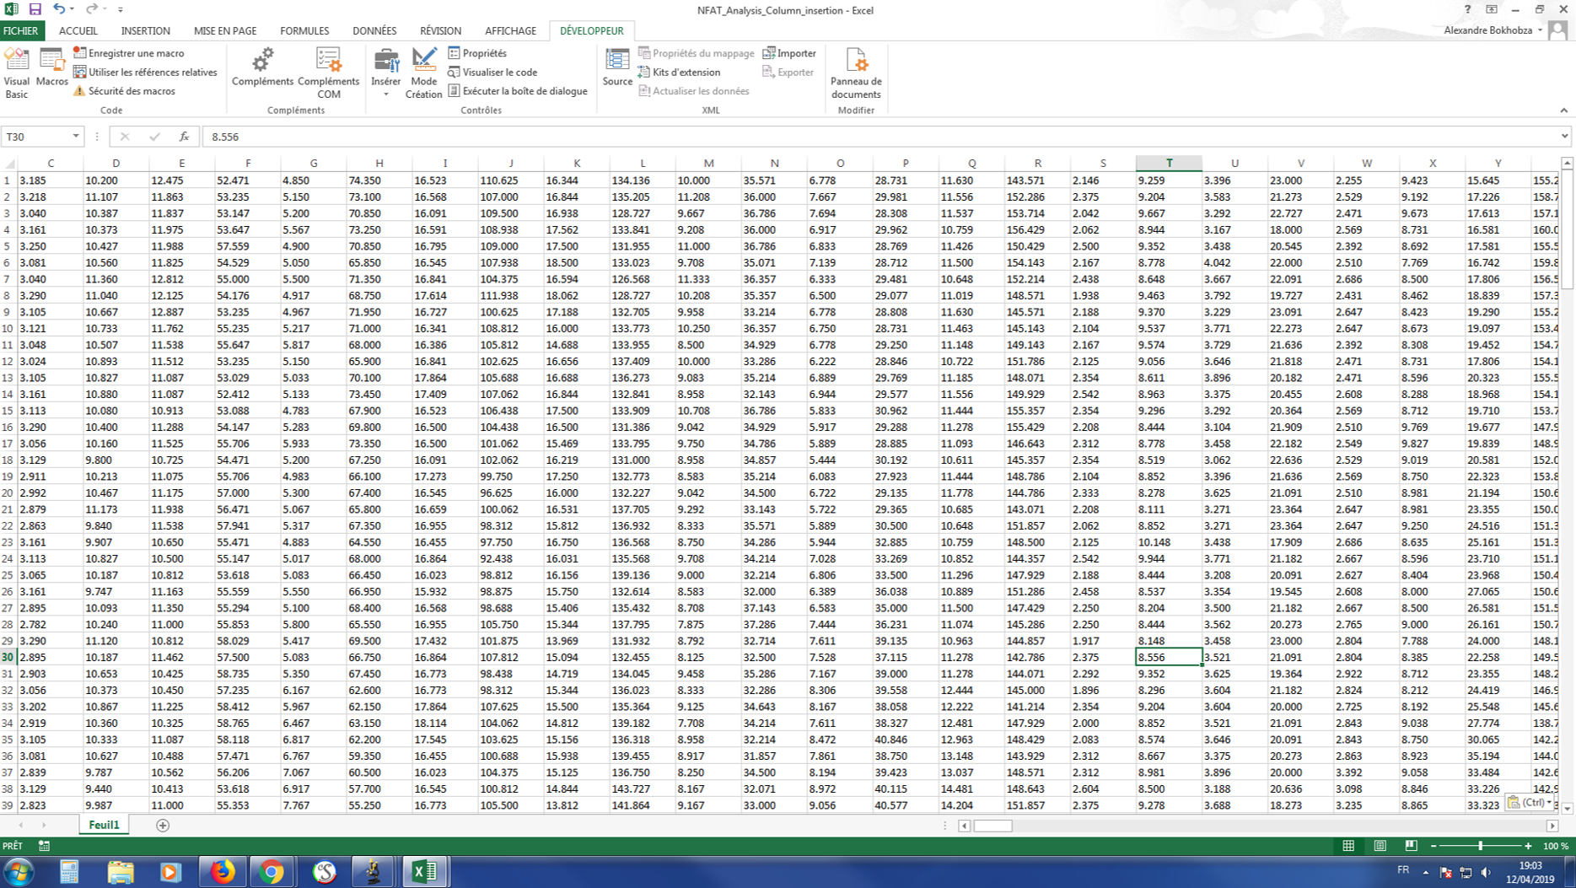
Task: Click the Importer XML button
Action: [x=789, y=53]
